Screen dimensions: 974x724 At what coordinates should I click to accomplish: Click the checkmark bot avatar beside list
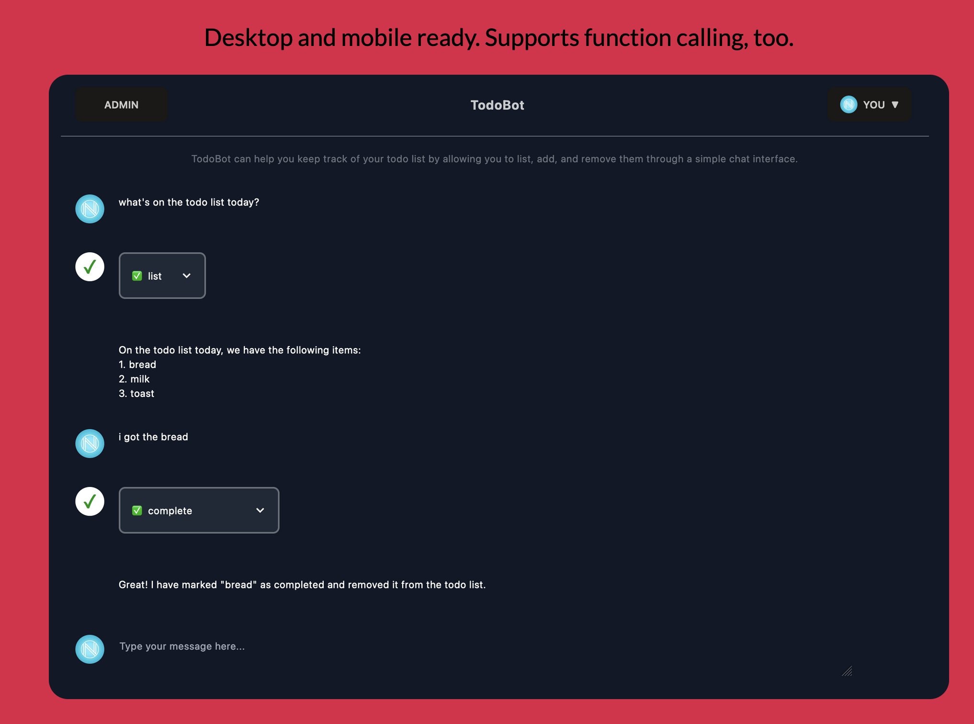pyautogui.click(x=90, y=267)
